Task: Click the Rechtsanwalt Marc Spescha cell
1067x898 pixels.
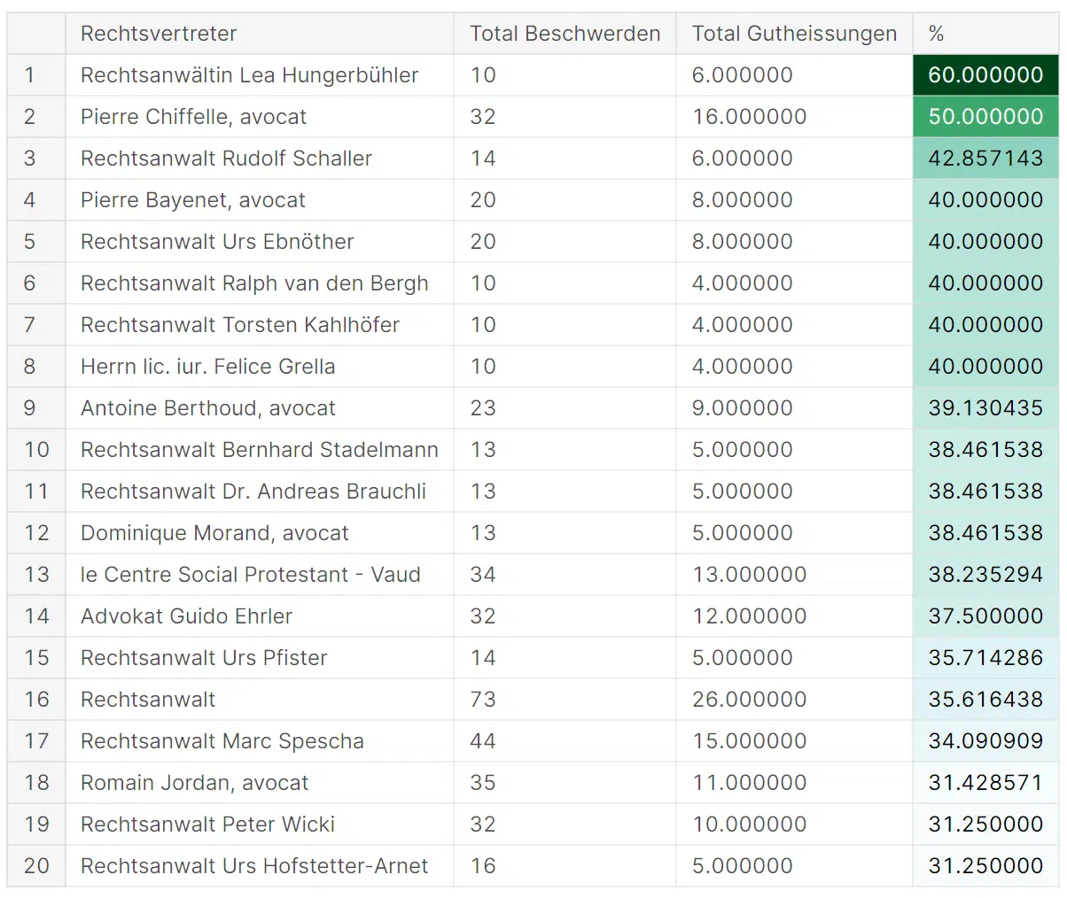Action: (x=222, y=741)
